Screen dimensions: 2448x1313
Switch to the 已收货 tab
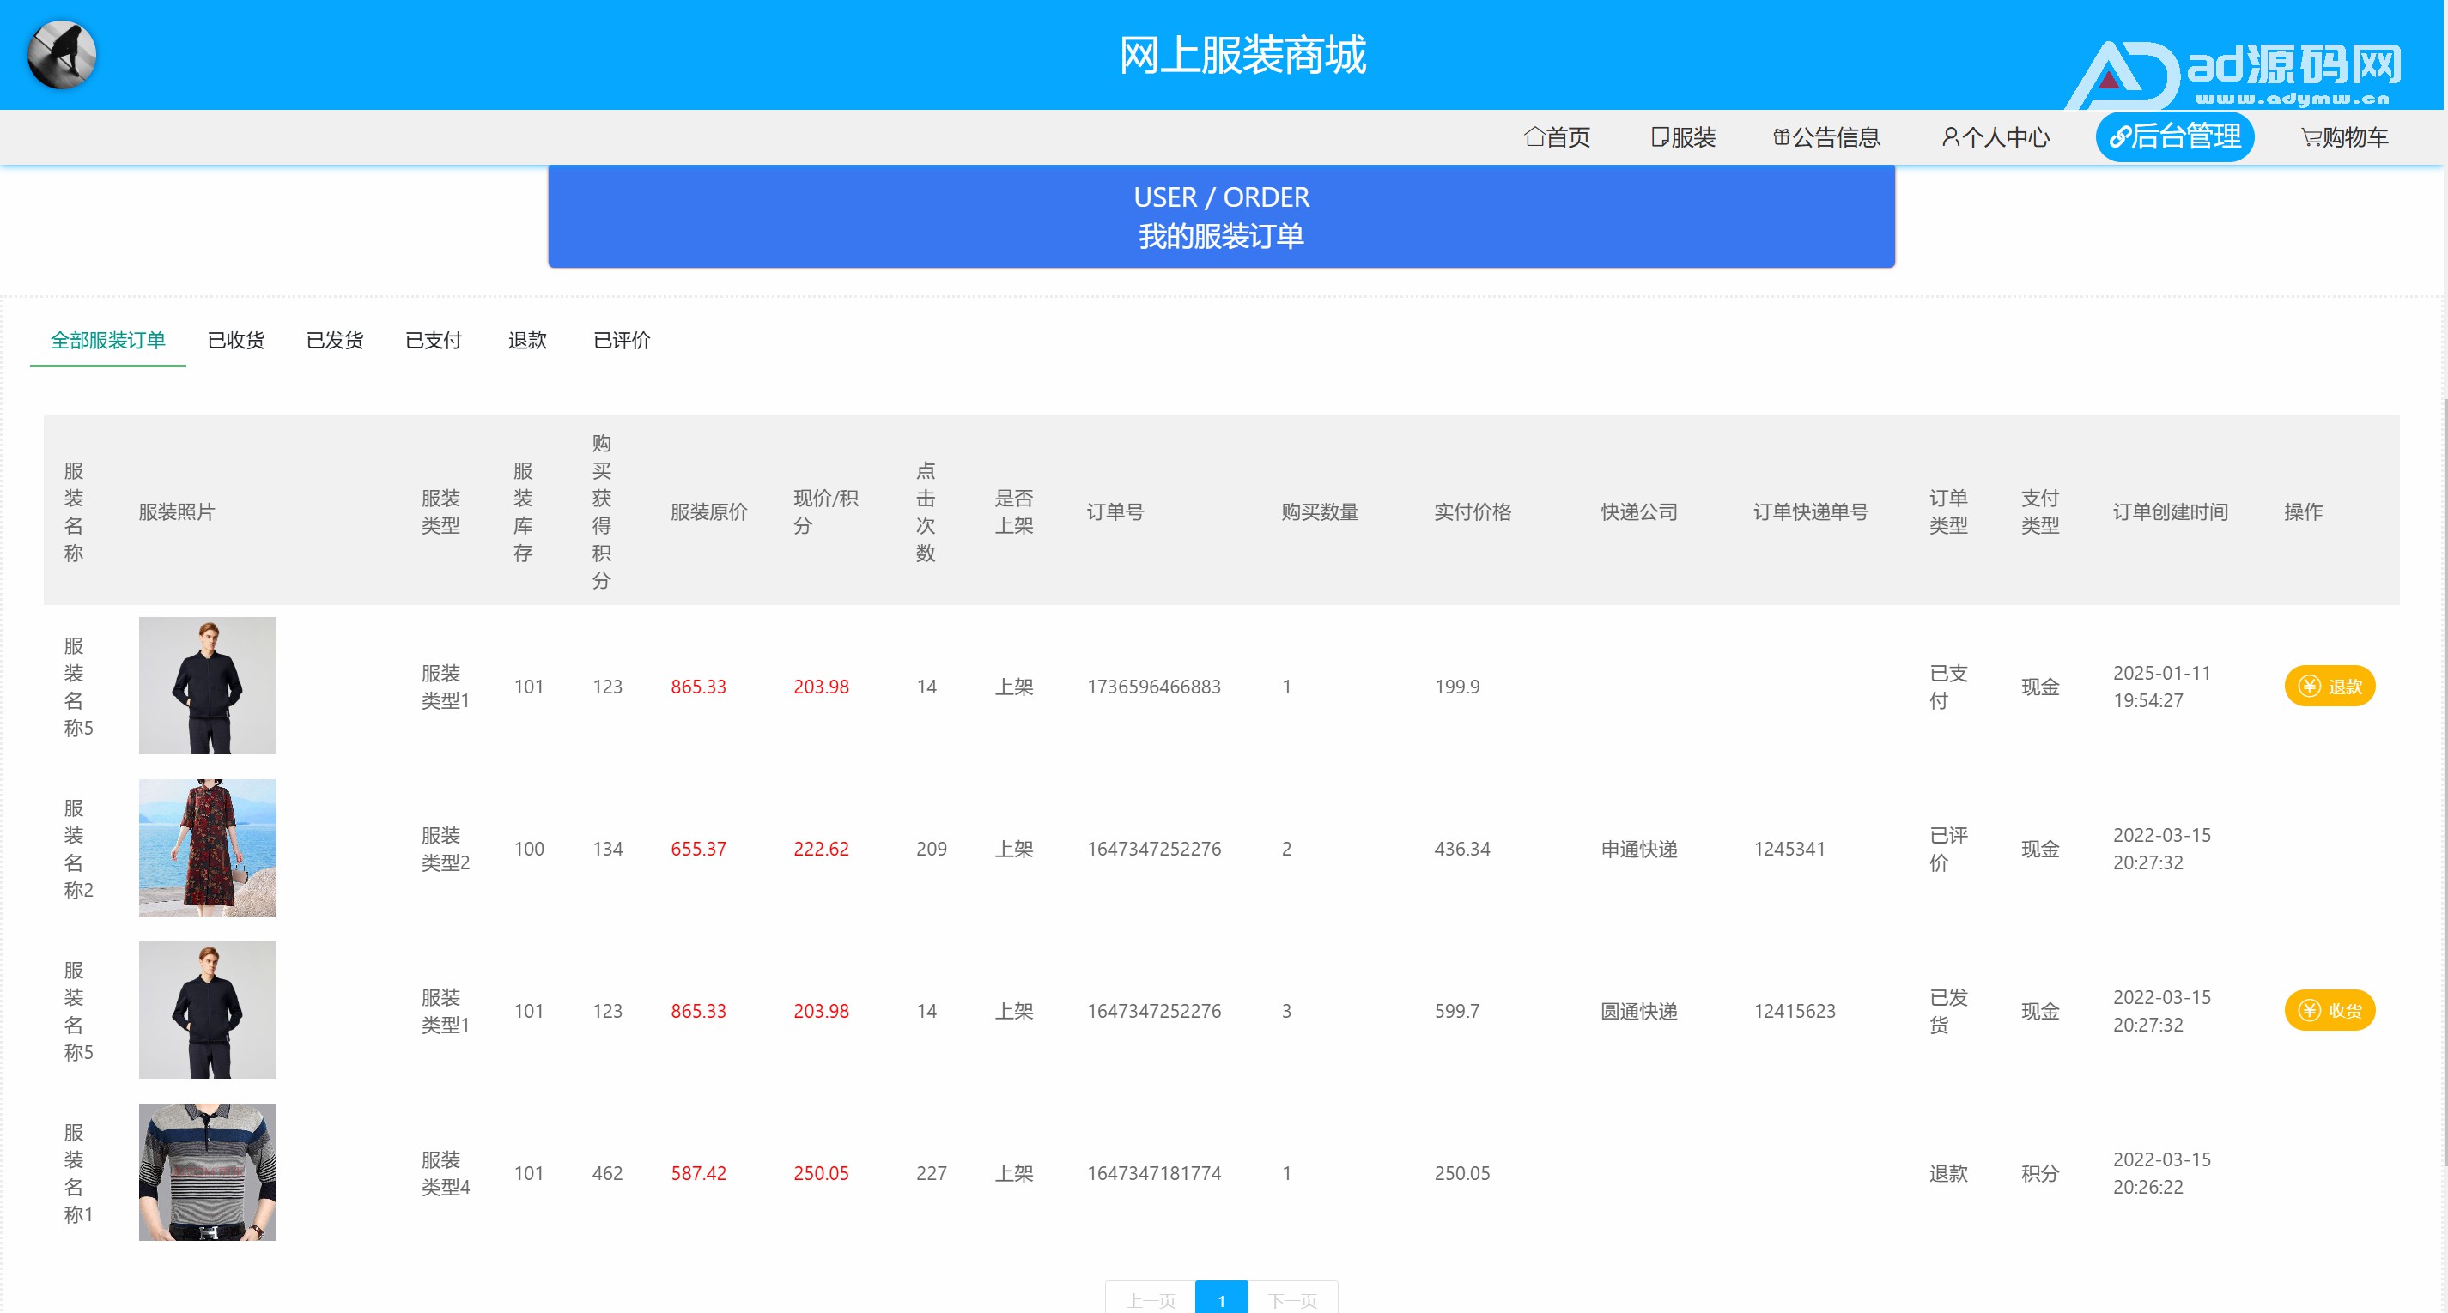coord(235,340)
